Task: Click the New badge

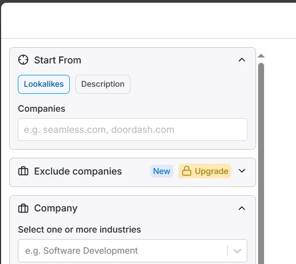Action: coord(162,171)
